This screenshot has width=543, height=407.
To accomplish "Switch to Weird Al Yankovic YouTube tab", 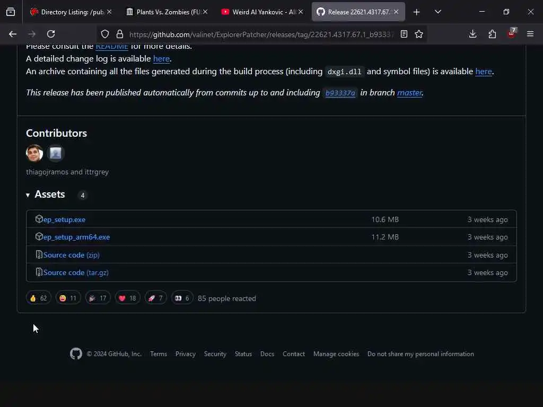I will click(x=262, y=12).
